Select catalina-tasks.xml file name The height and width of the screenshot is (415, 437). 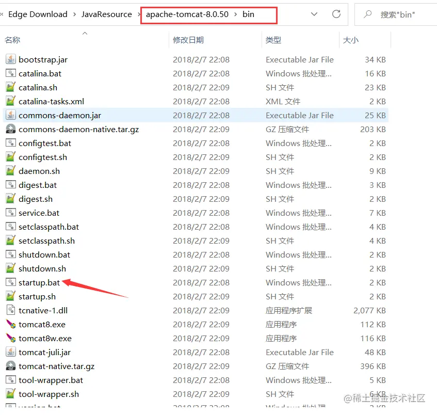[51, 101]
